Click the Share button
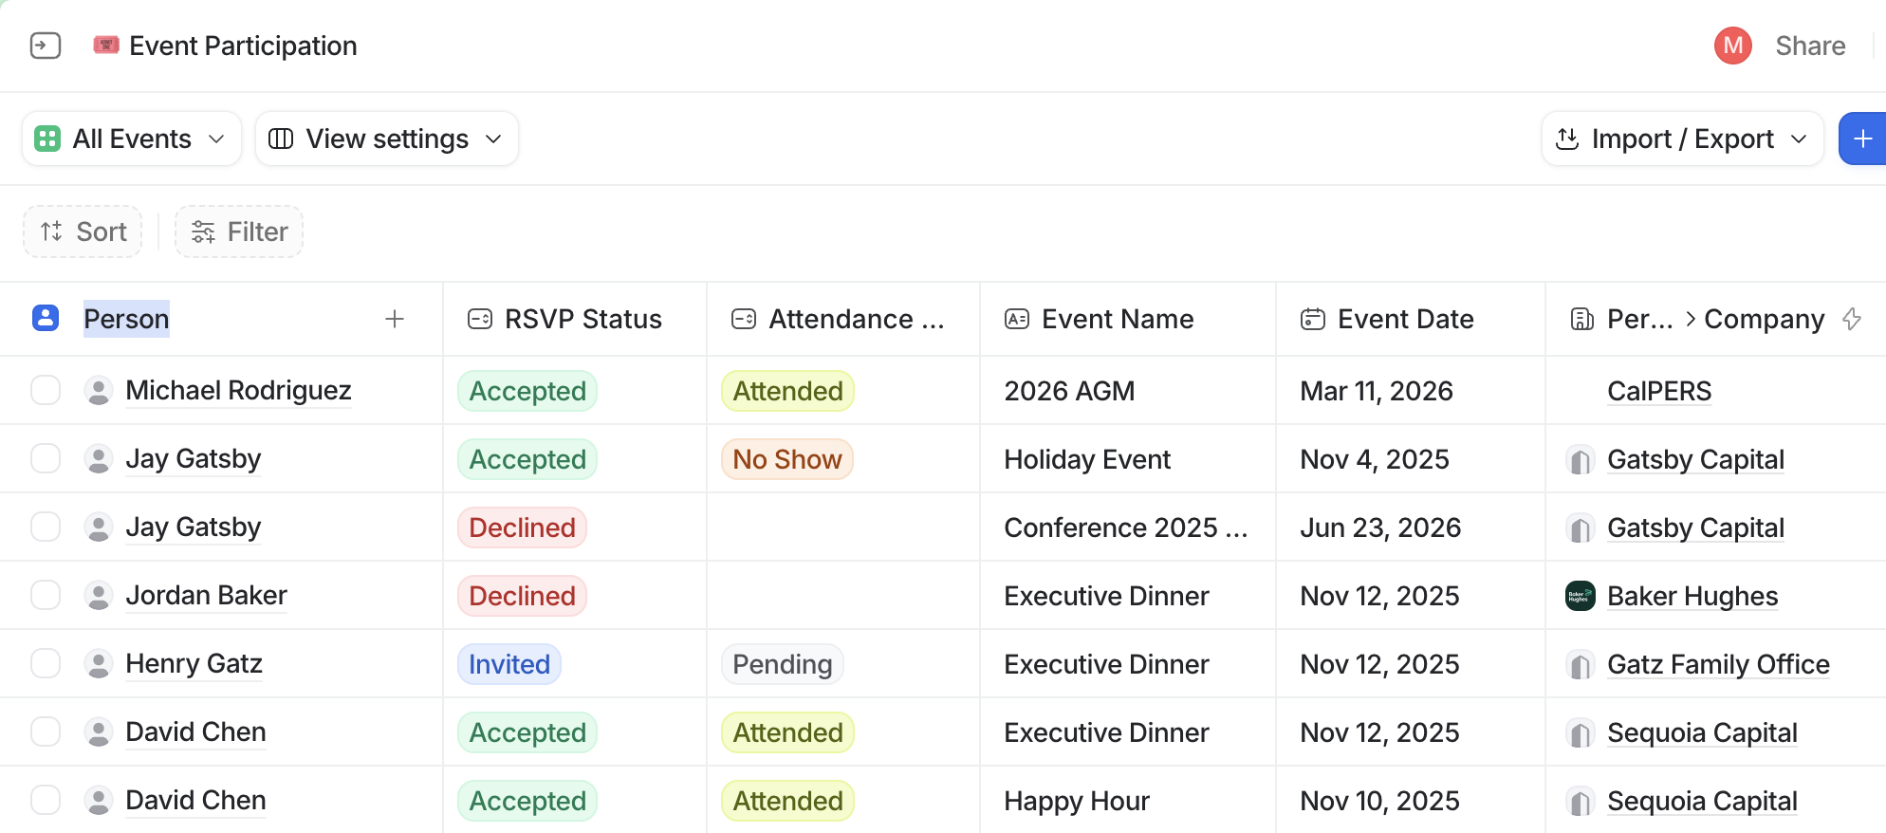This screenshot has width=1886, height=833. click(x=1810, y=45)
